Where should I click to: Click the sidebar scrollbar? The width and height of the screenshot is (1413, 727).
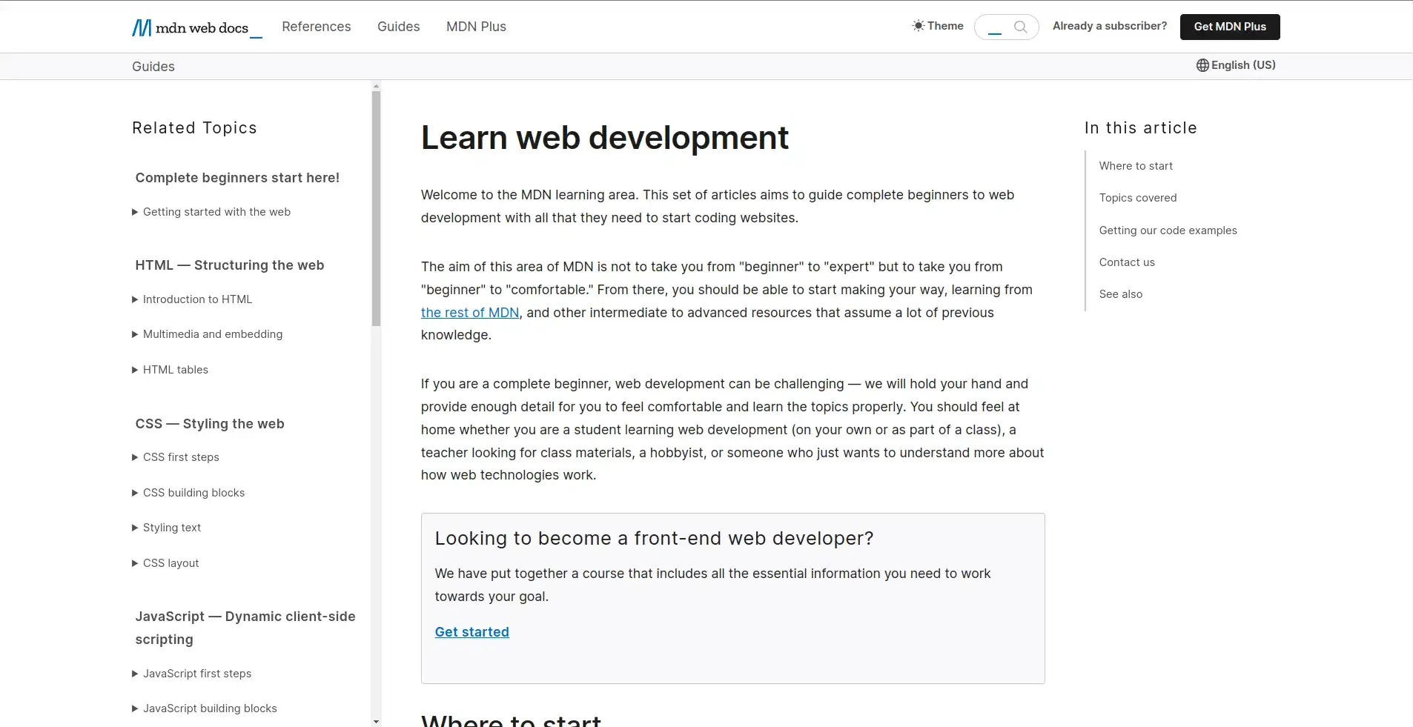[x=376, y=208]
